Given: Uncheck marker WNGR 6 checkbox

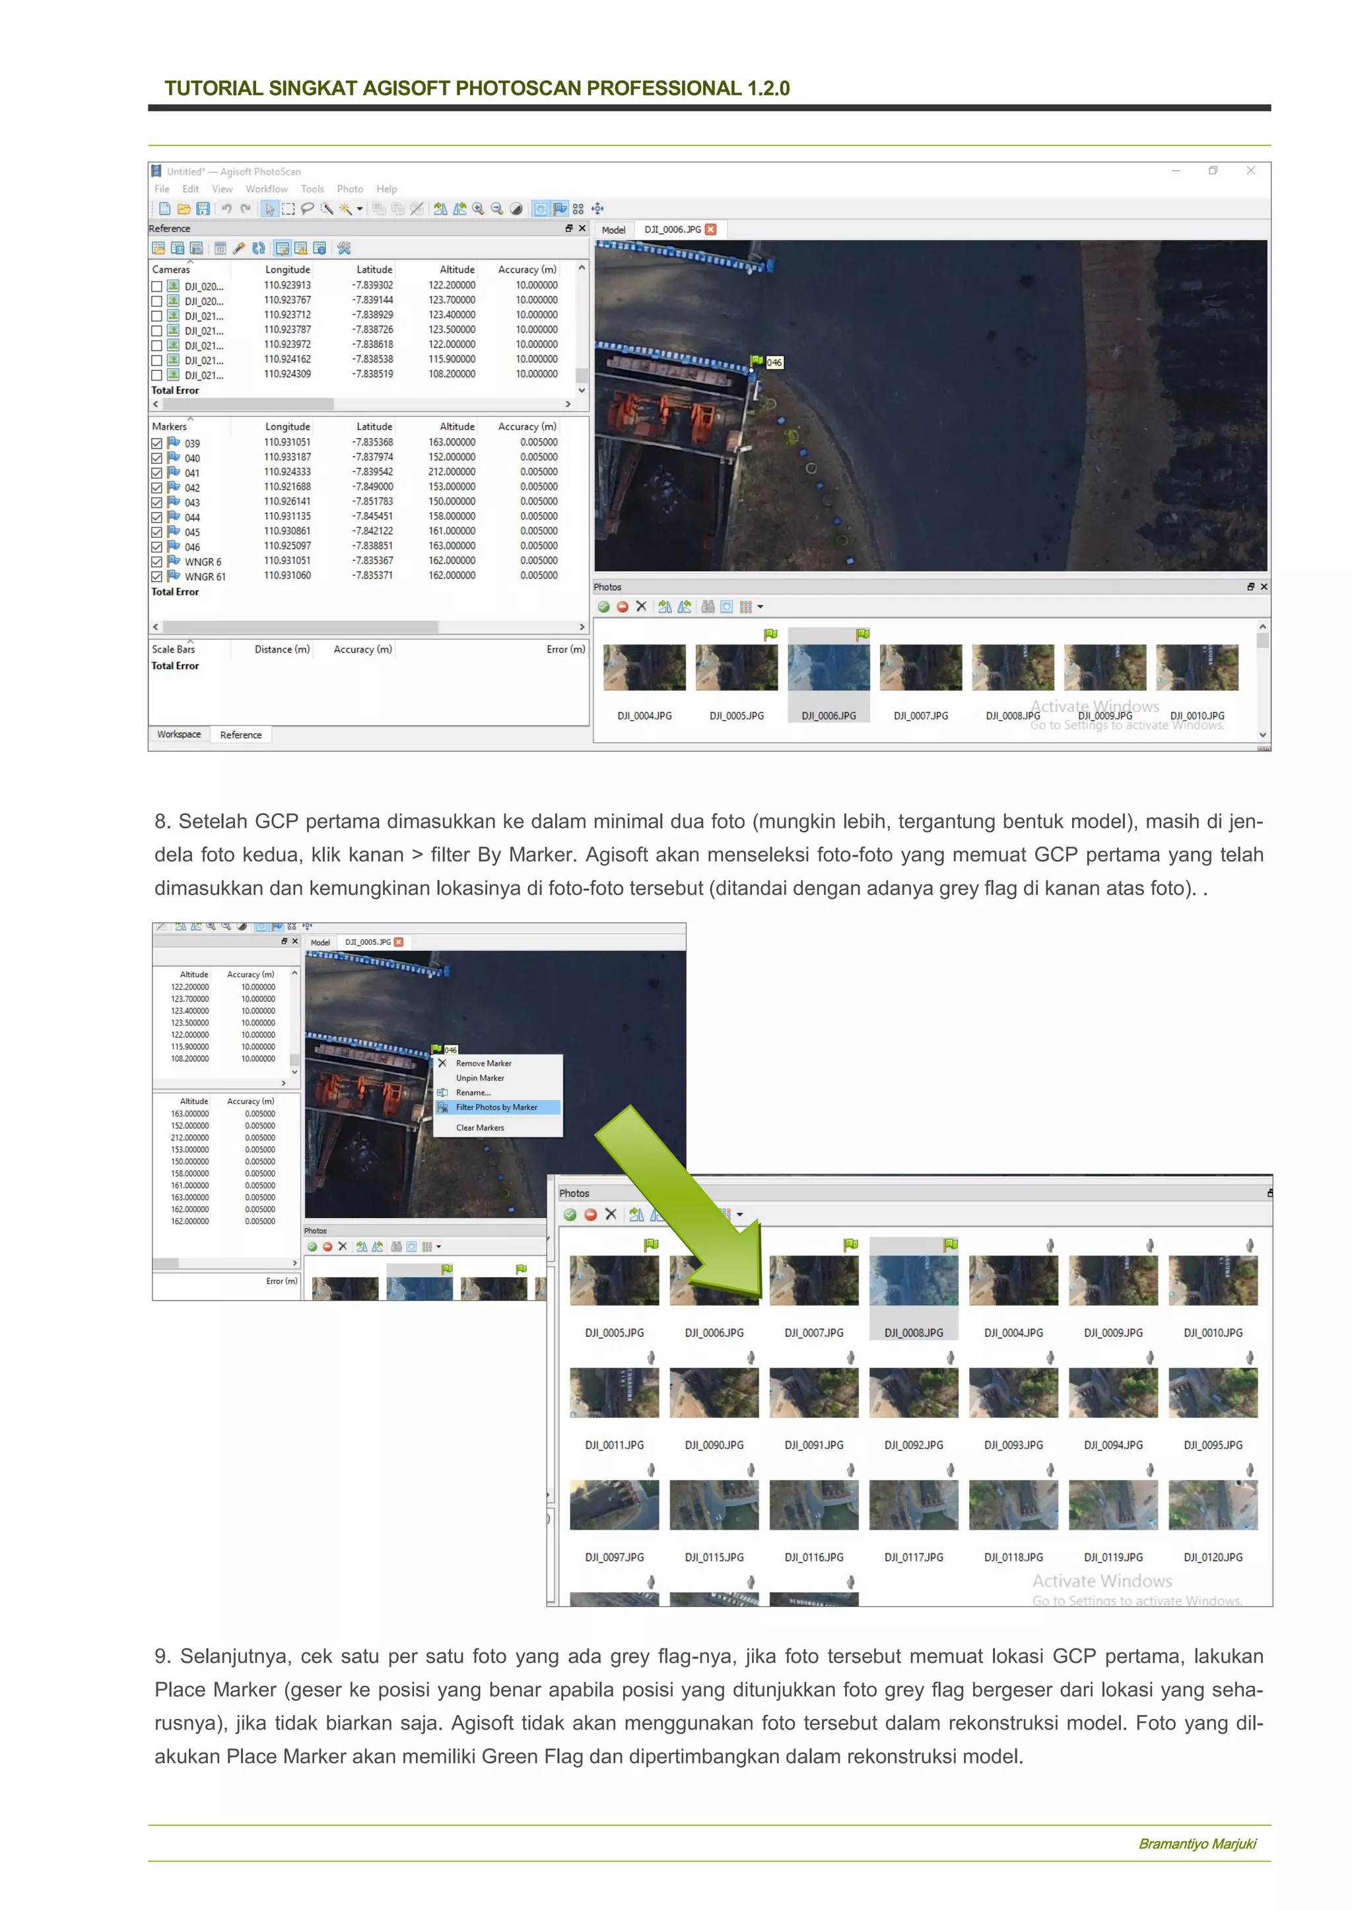Looking at the screenshot, I should tap(156, 562).
